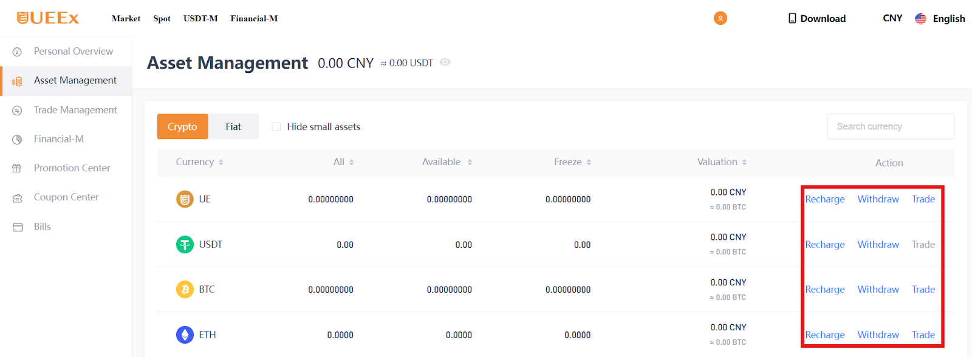Click the phone Download icon

coord(792,18)
